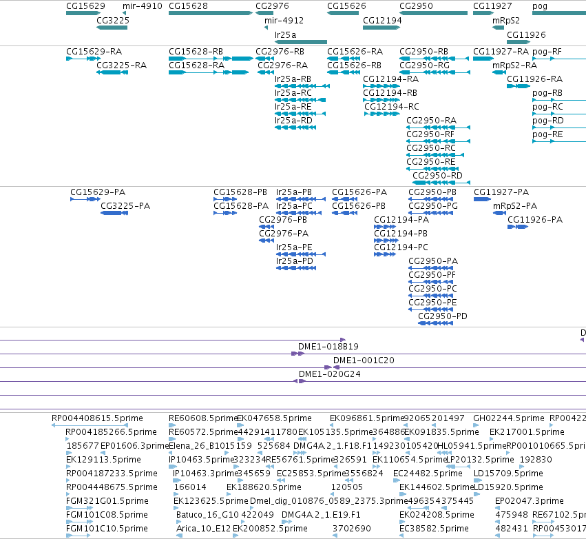Image resolution: width=586 pixels, height=539 pixels.
Task: Open the CG2976-PA protein label
Action: pyautogui.click(x=284, y=234)
